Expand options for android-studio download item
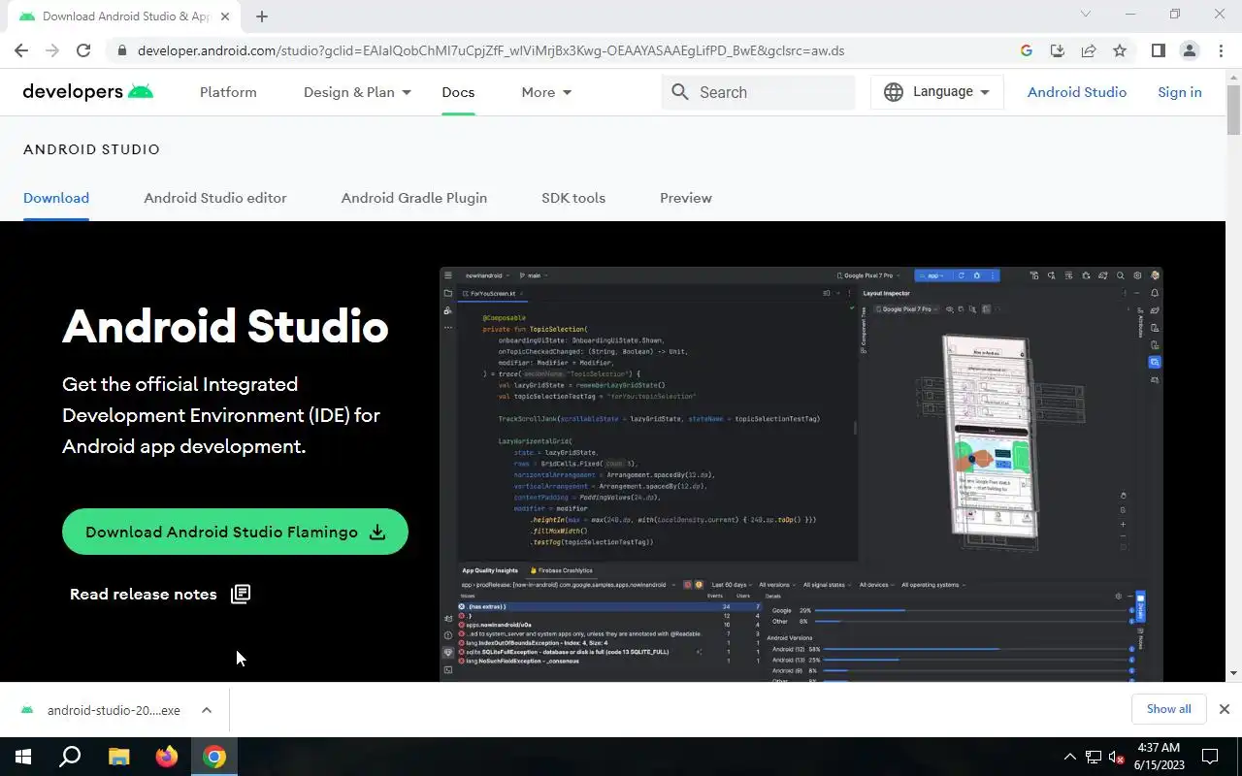The width and height of the screenshot is (1242, 776). pos(207,710)
